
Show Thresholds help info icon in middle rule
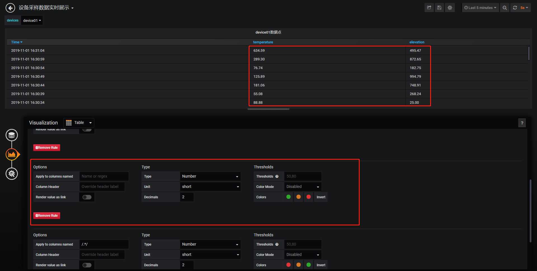[277, 176]
